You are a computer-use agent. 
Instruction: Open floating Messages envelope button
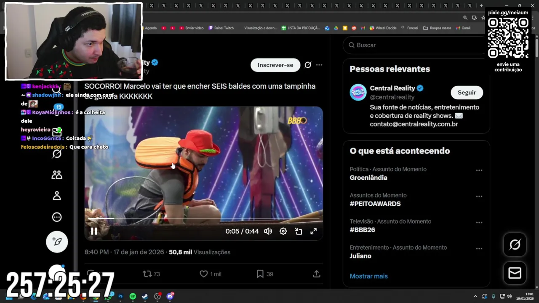pos(515,273)
